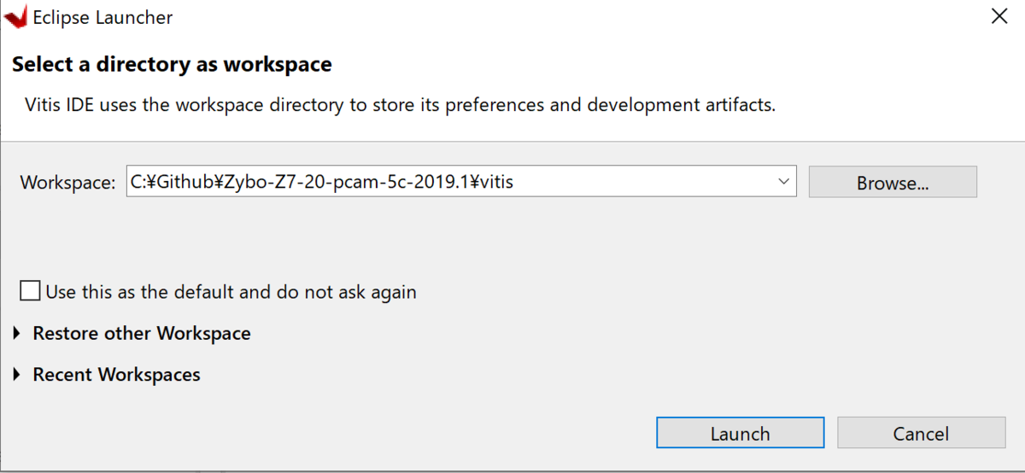
Task: Cancel the workspace selection dialog
Action: 921,433
